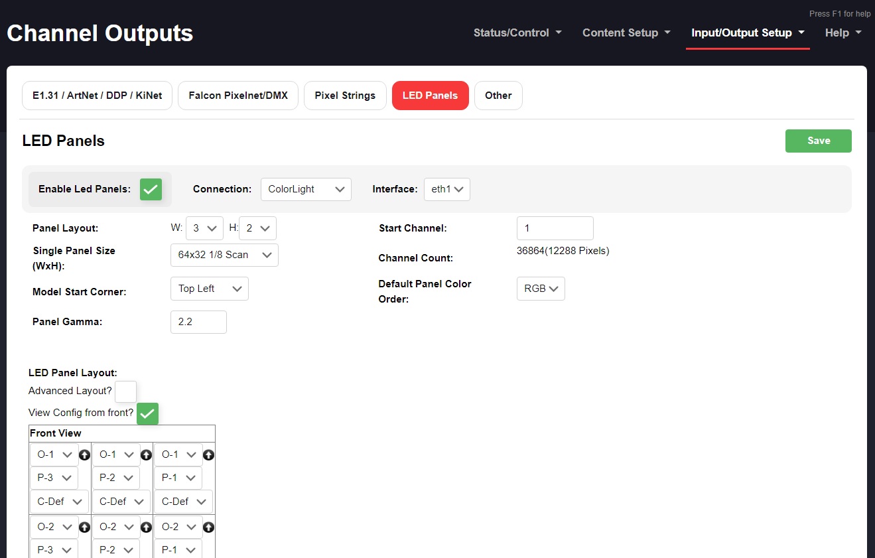The height and width of the screenshot is (558, 875).
Task: Click the orientation arrow of the bottom-left O-2 panel
Action: pos(84,527)
